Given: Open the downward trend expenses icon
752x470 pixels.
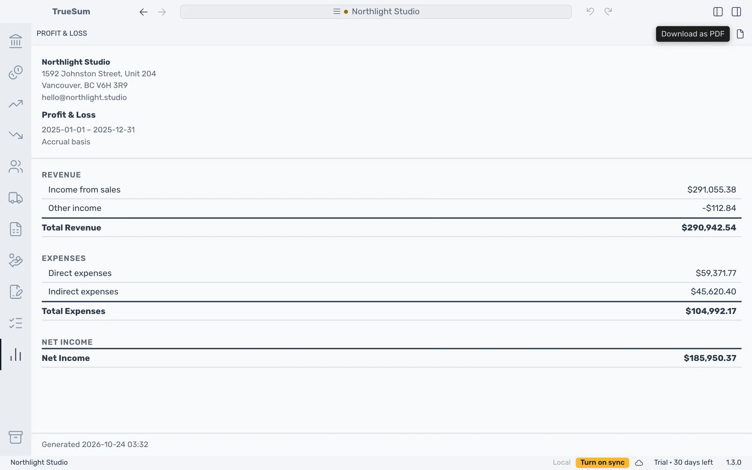Looking at the screenshot, I should (x=15, y=135).
